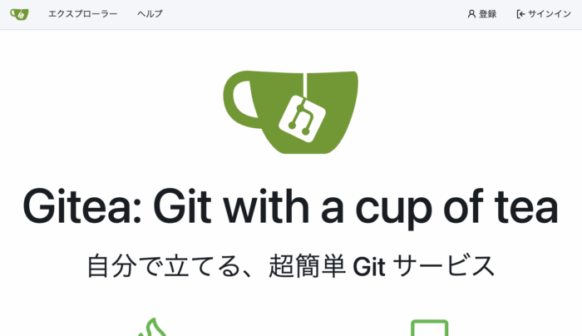This screenshot has height=336, width=582.
Task: Click the teacup handle of large logo
Action: click(239, 101)
